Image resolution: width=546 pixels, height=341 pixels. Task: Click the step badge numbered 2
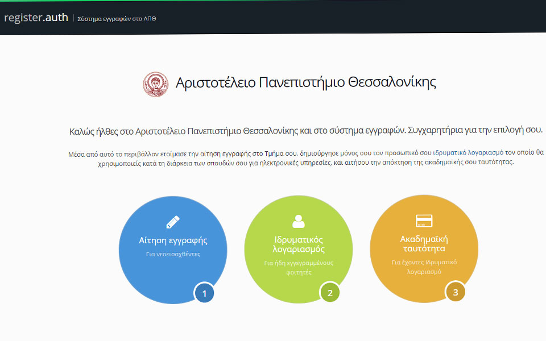[x=330, y=293]
